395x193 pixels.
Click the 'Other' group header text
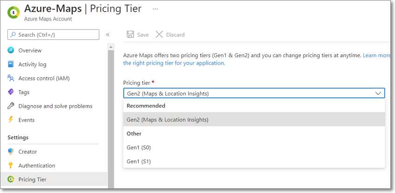pos(134,134)
